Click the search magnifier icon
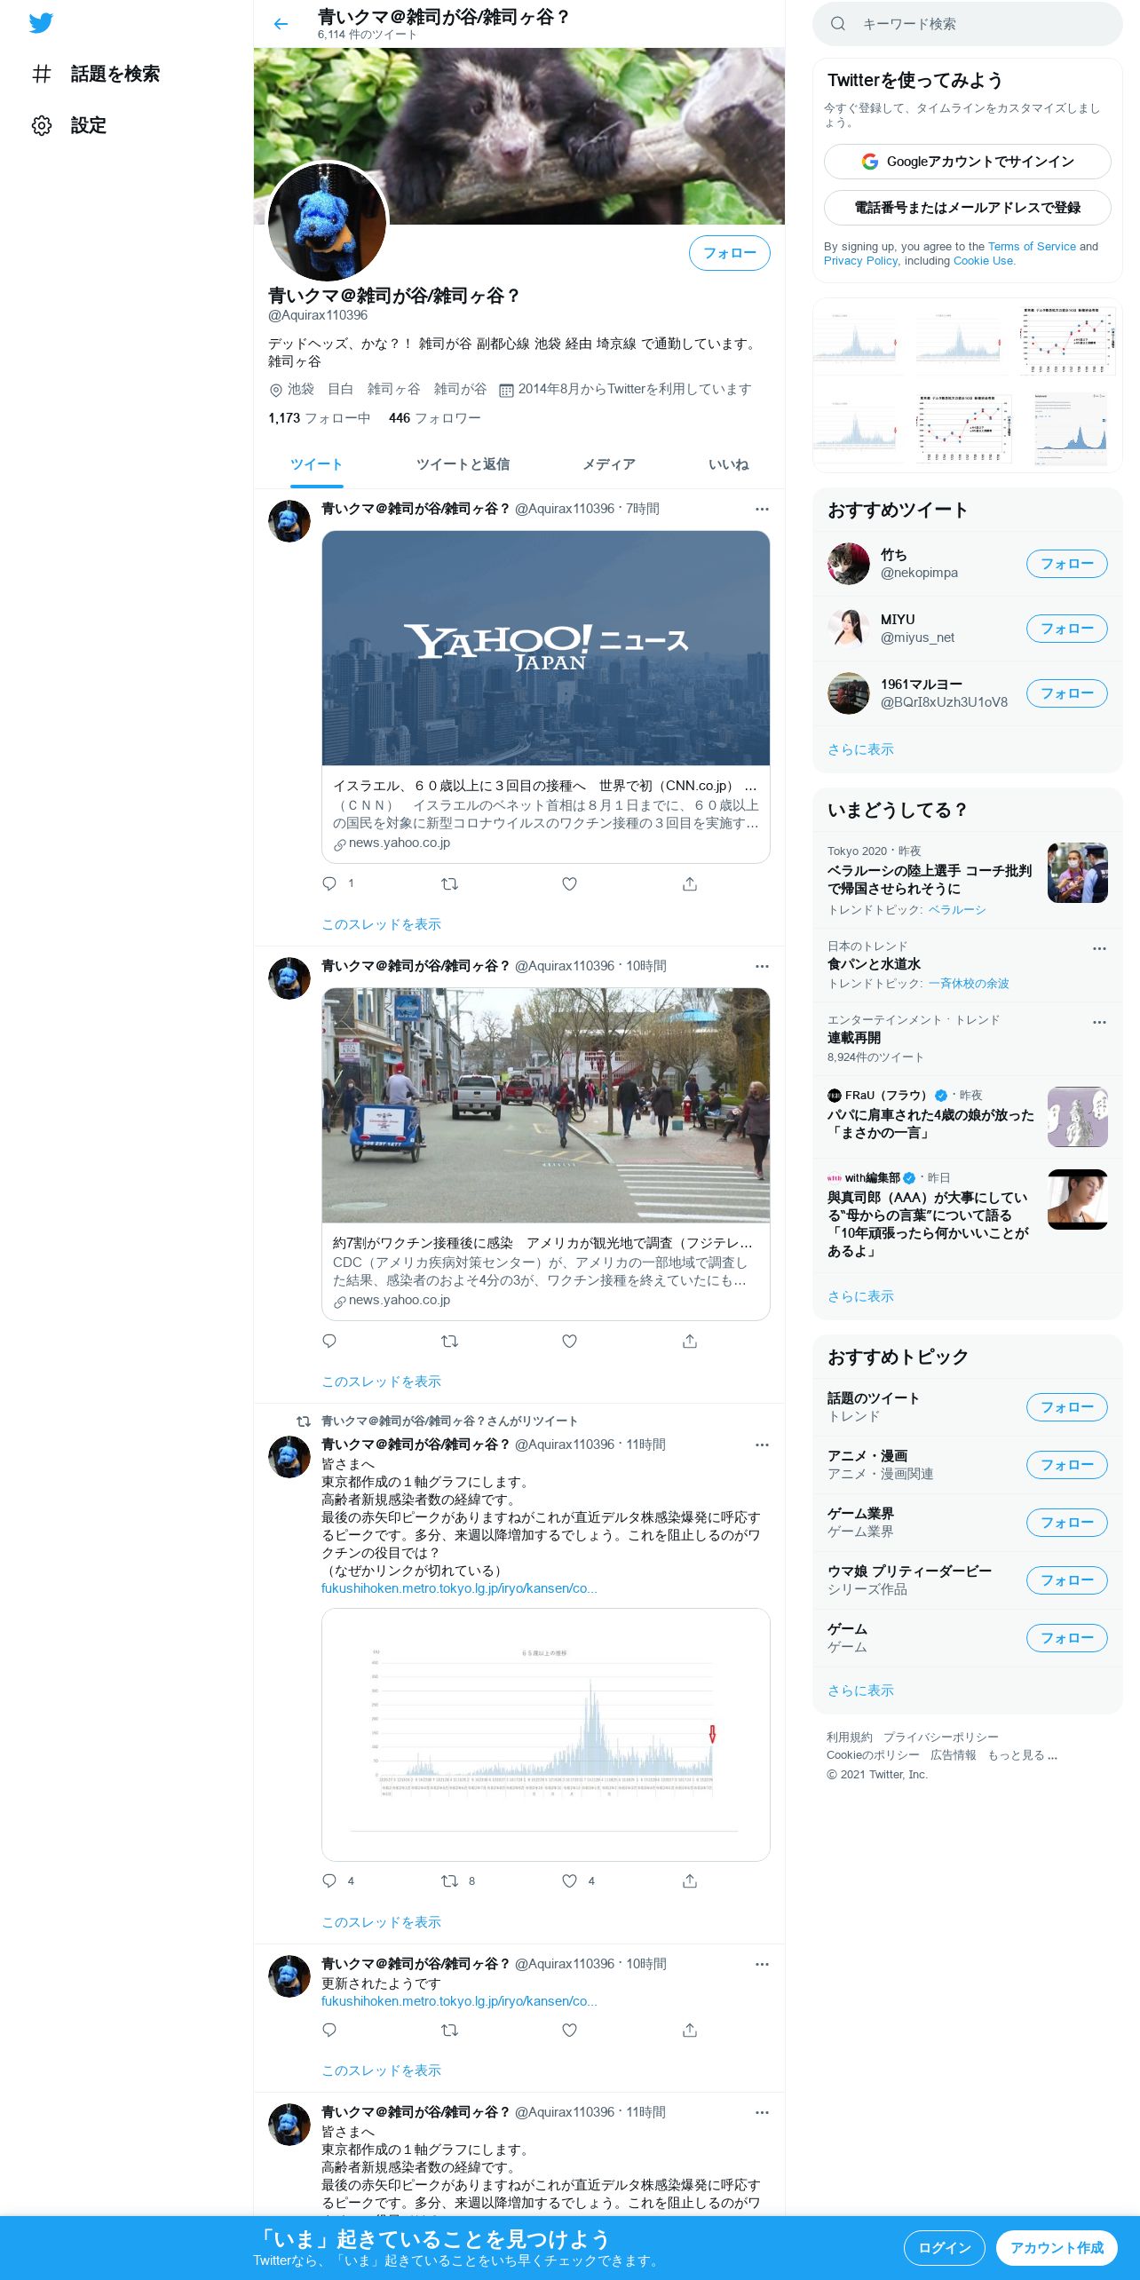Viewport: 1140px width, 2280px height. (837, 24)
